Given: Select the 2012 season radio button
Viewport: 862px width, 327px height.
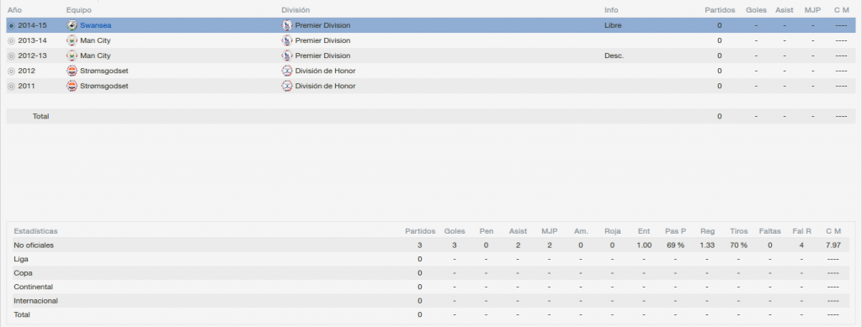Looking at the screenshot, I should point(12,71).
